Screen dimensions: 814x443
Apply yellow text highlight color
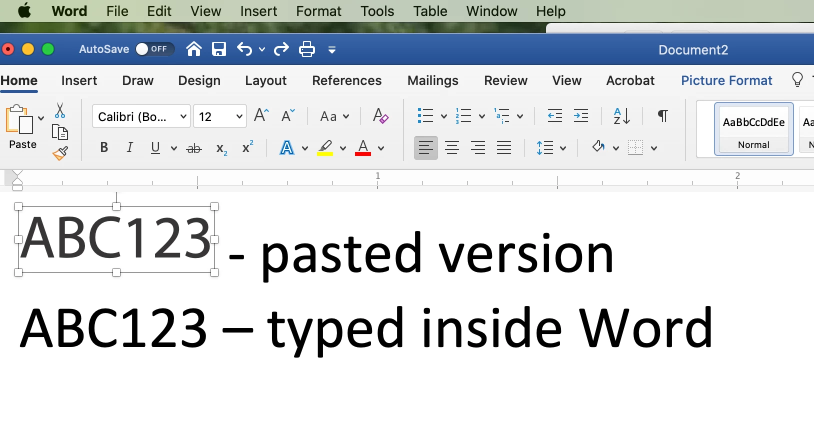tap(325, 148)
